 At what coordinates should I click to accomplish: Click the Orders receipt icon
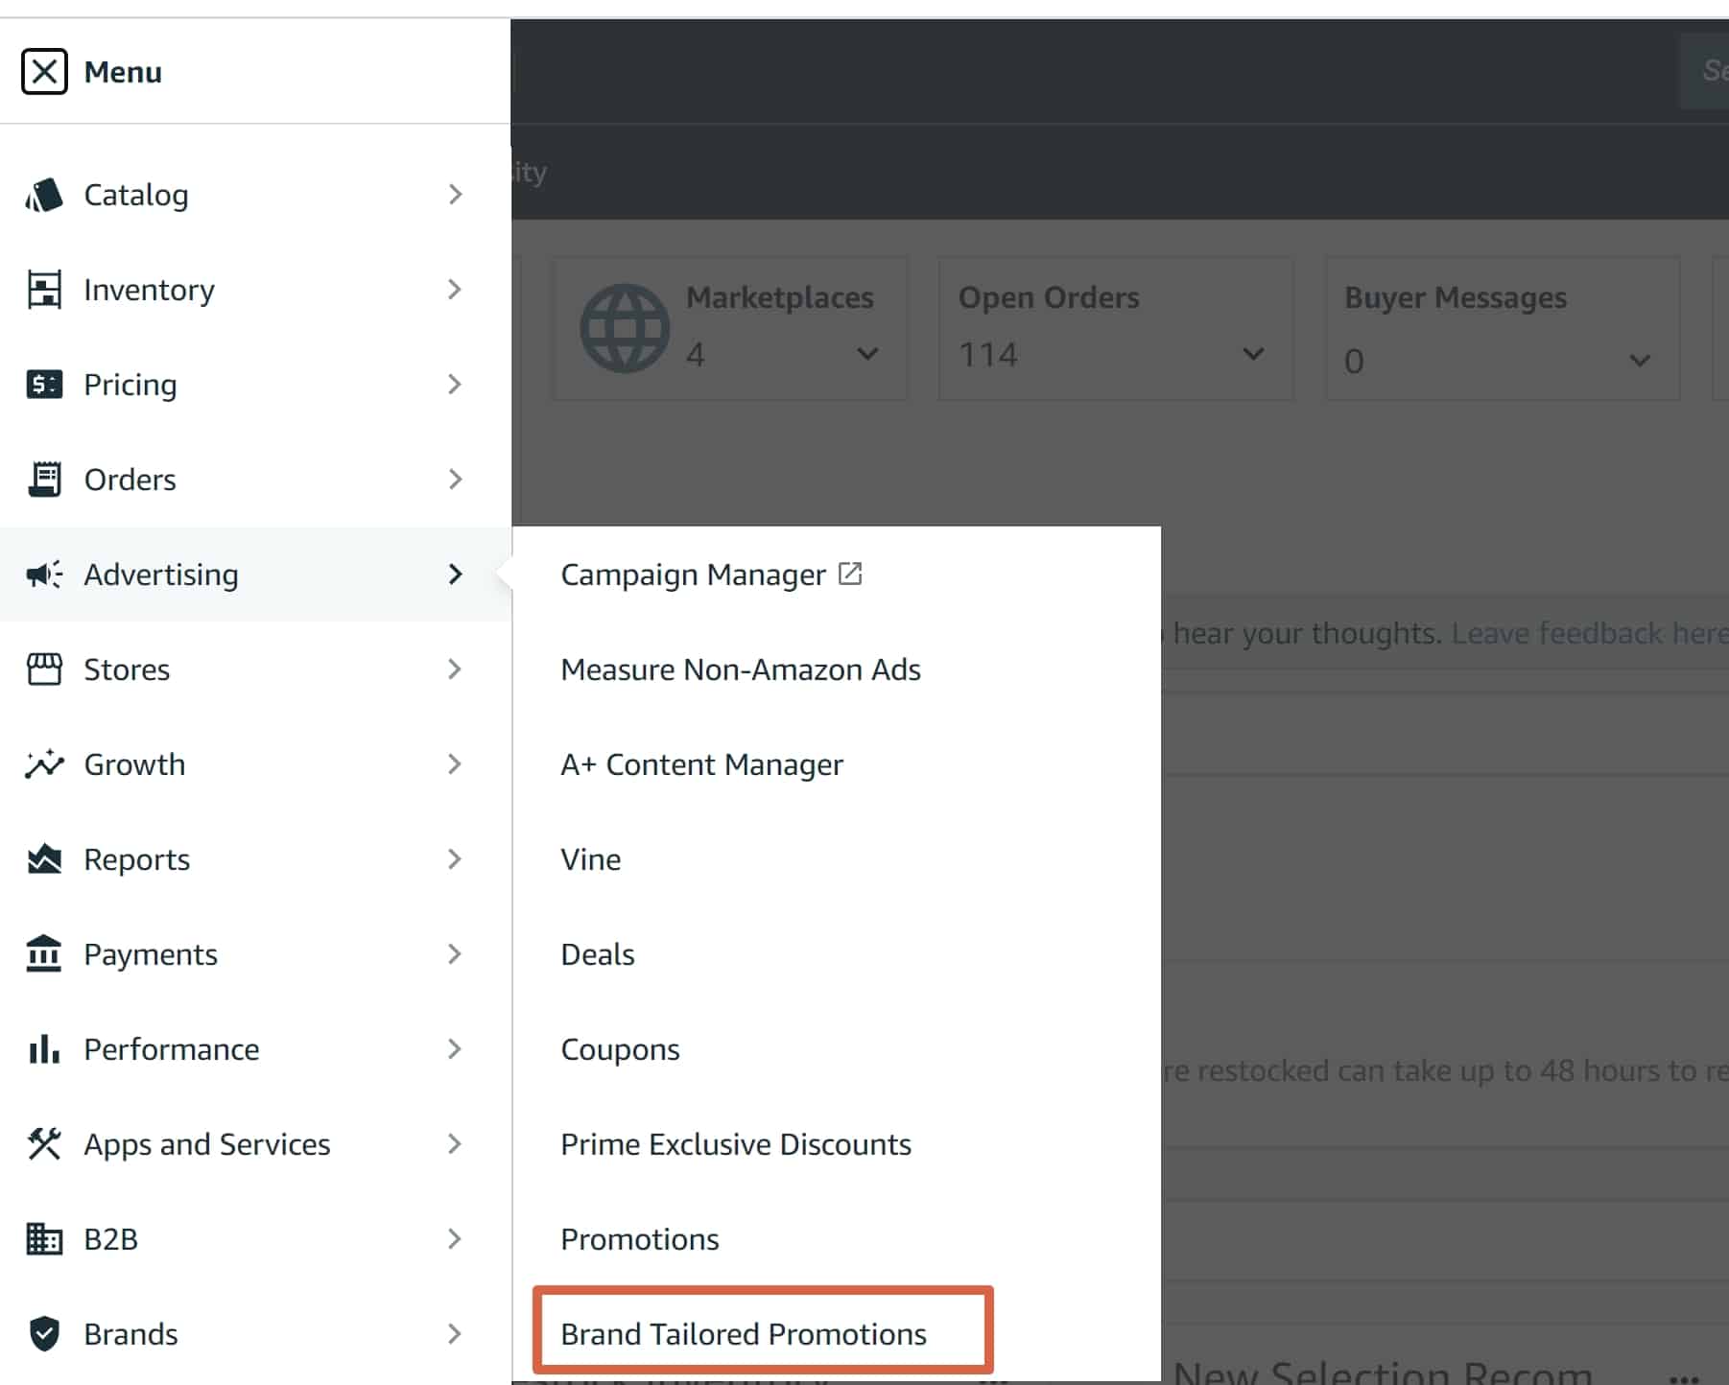click(x=44, y=480)
